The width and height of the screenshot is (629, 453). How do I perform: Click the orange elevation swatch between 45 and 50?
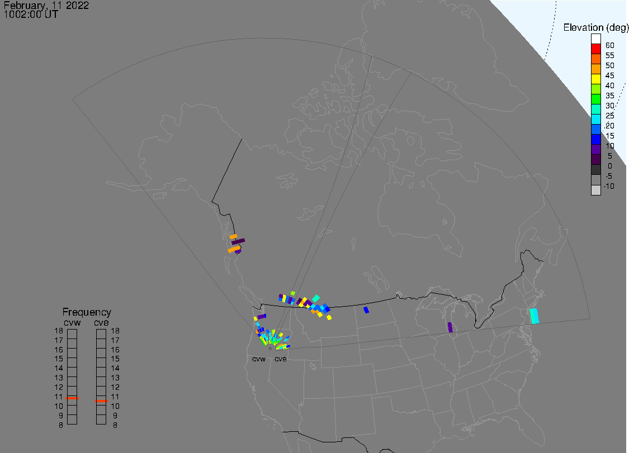pos(595,69)
